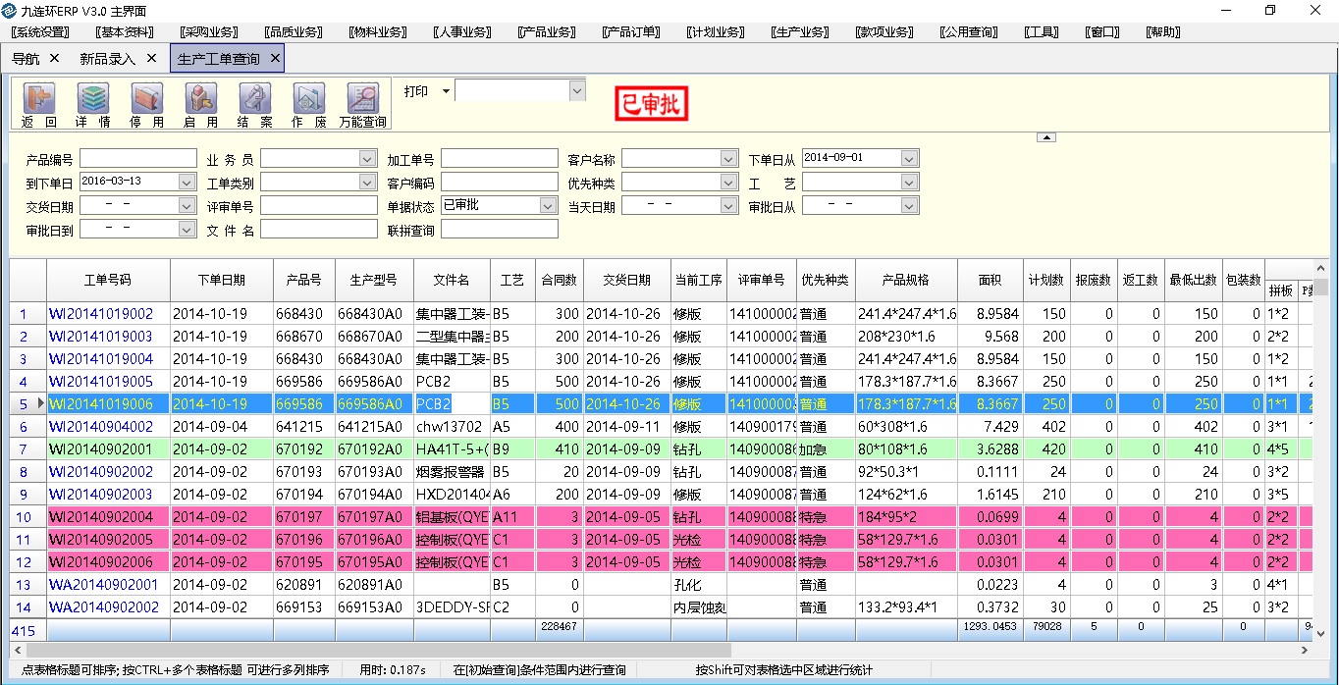Click the 启用 (Enable) toolbar icon
Image resolution: width=1339 pixels, height=685 pixels.
click(x=200, y=105)
